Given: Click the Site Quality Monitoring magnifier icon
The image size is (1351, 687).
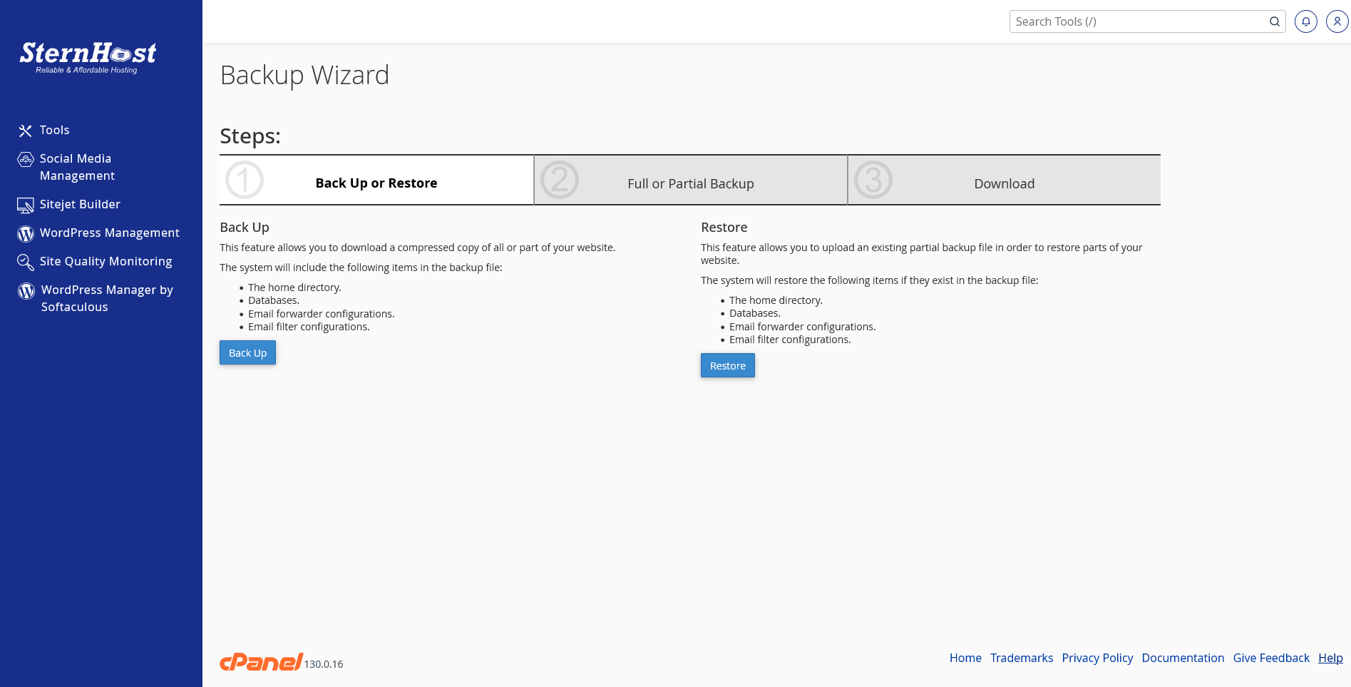Looking at the screenshot, I should [26, 263].
